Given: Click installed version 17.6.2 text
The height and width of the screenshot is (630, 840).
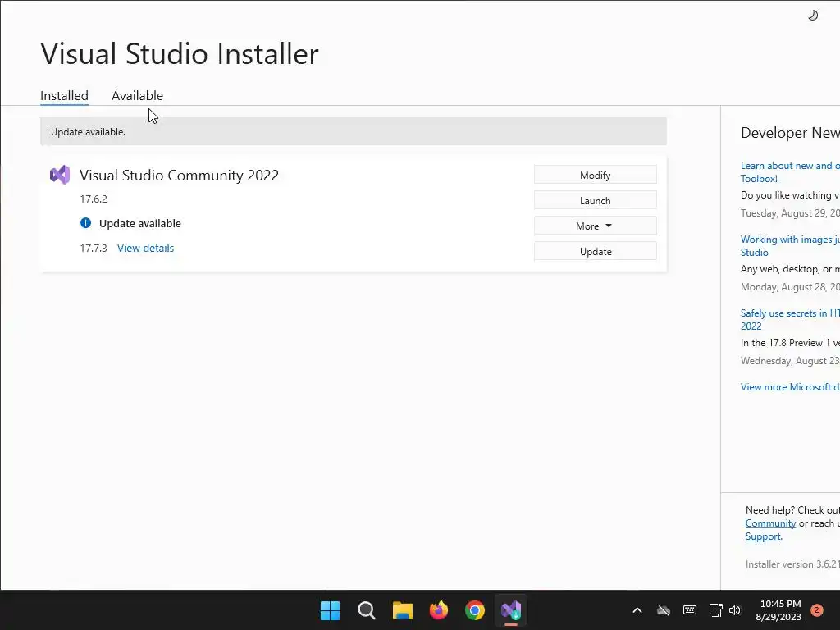Looking at the screenshot, I should pyautogui.click(x=94, y=199).
